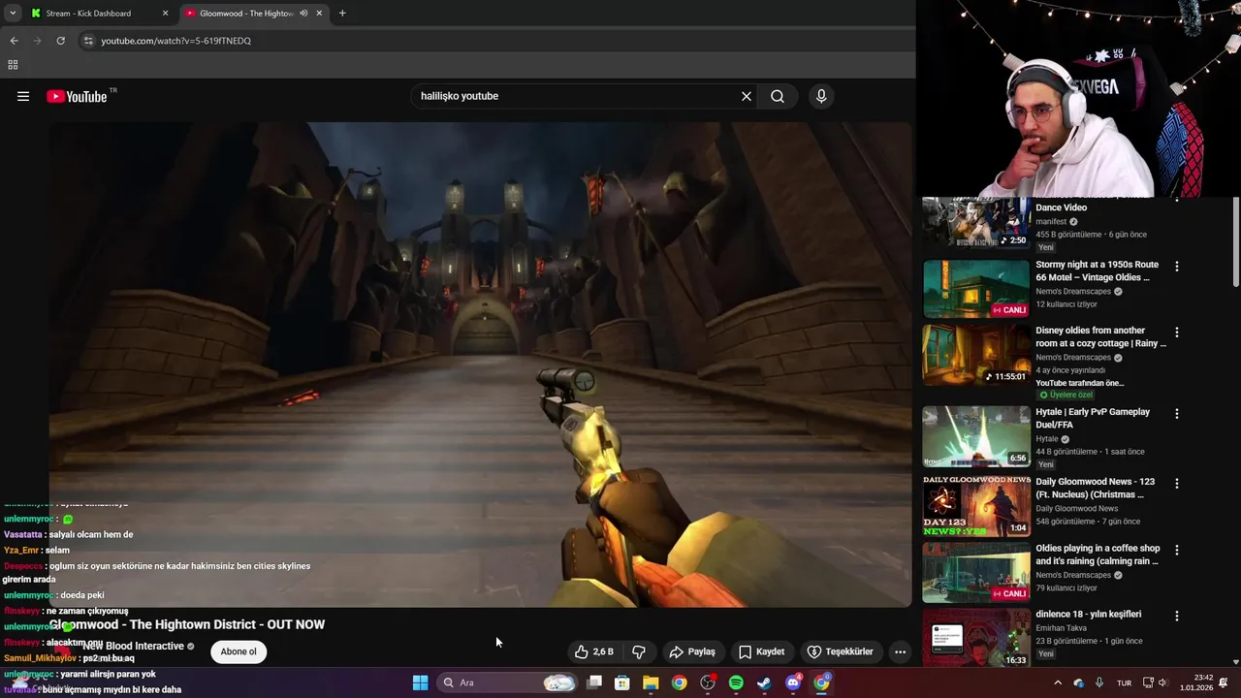Screen dimensions: 1241x698
Task: Open a new browser tab
Action: pos(342,14)
